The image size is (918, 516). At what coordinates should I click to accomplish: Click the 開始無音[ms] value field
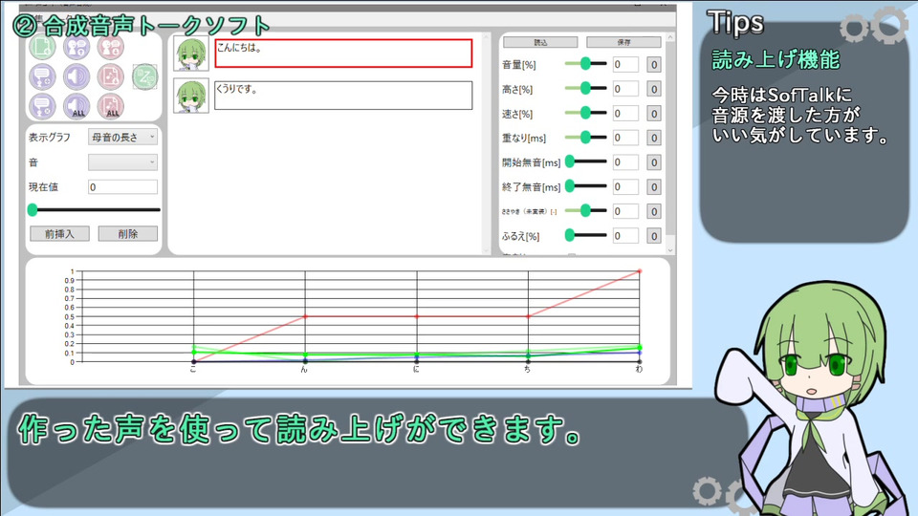point(625,162)
